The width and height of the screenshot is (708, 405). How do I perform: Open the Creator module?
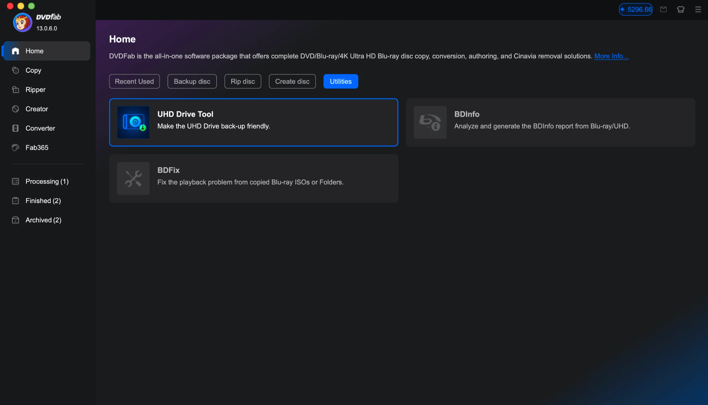pyautogui.click(x=46, y=109)
